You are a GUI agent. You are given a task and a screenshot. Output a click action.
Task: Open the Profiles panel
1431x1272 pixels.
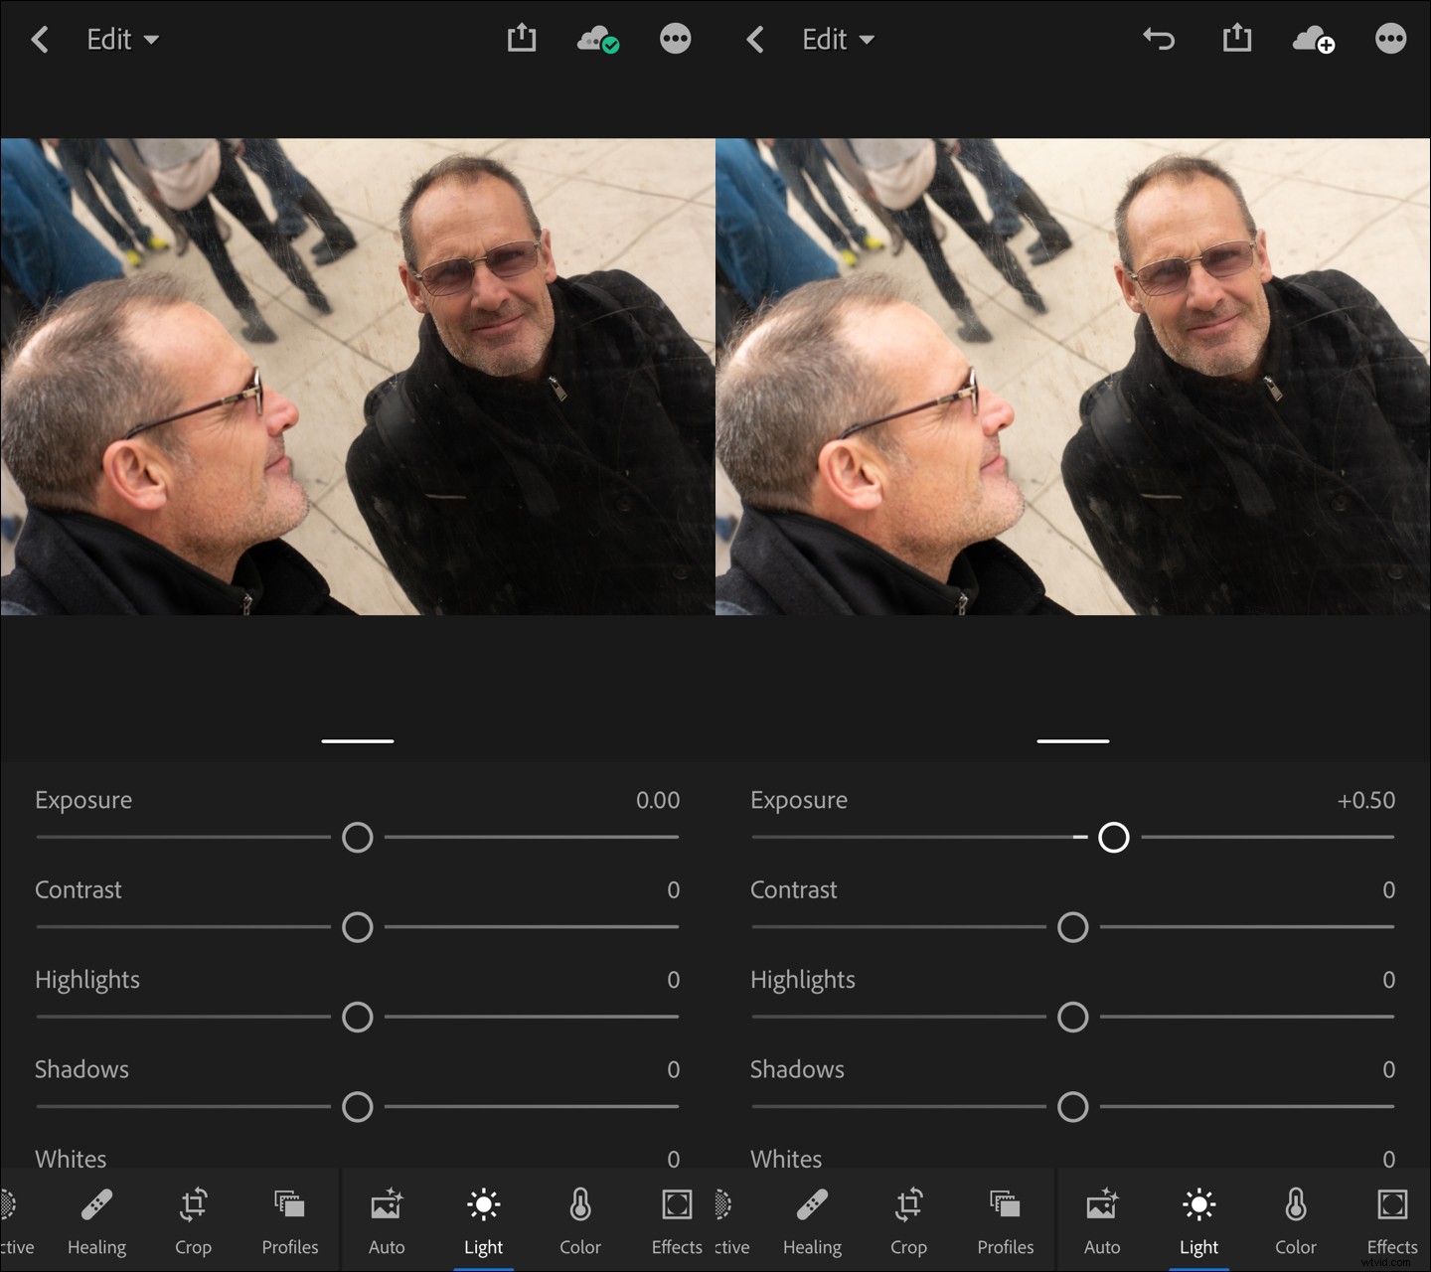(289, 1220)
